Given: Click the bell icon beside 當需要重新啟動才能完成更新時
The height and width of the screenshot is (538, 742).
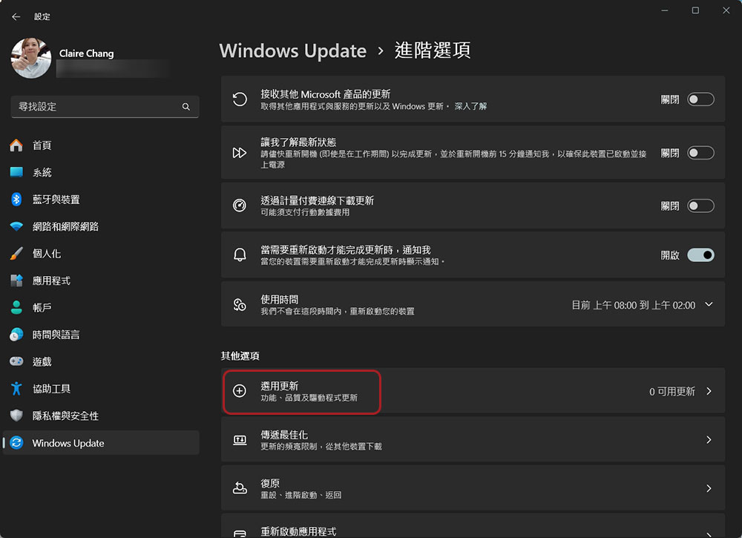Looking at the screenshot, I should point(240,255).
